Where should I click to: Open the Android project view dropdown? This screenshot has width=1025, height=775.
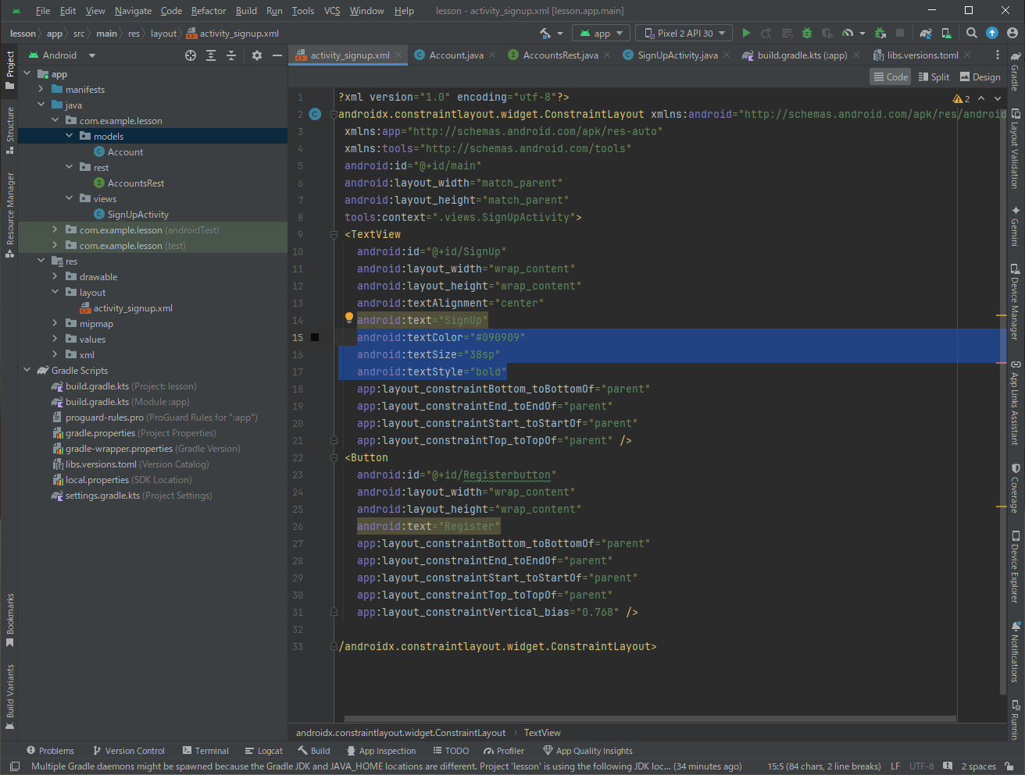coord(62,55)
